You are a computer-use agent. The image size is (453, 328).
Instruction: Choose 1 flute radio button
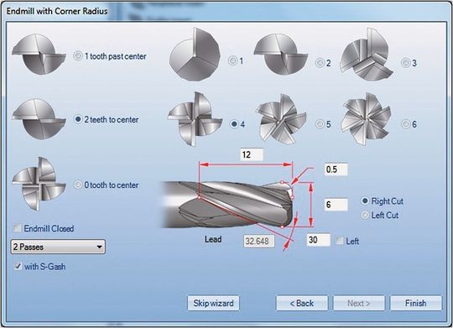point(232,60)
